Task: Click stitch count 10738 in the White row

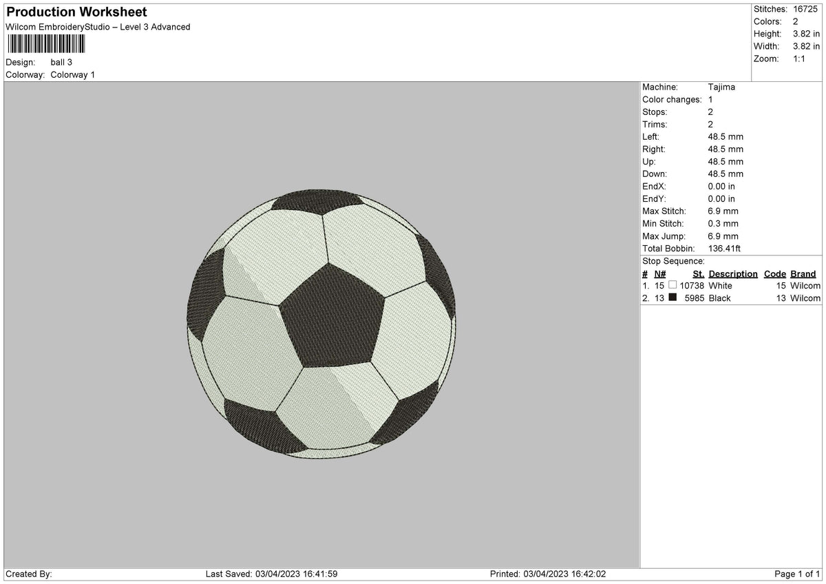Action: tap(692, 285)
